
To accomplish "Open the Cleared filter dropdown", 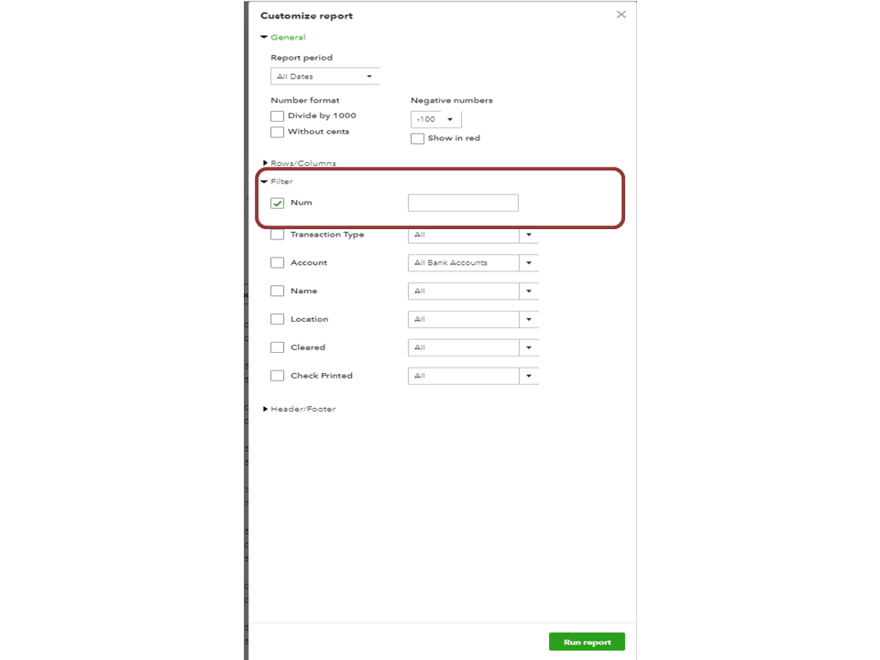I will tap(528, 348).
